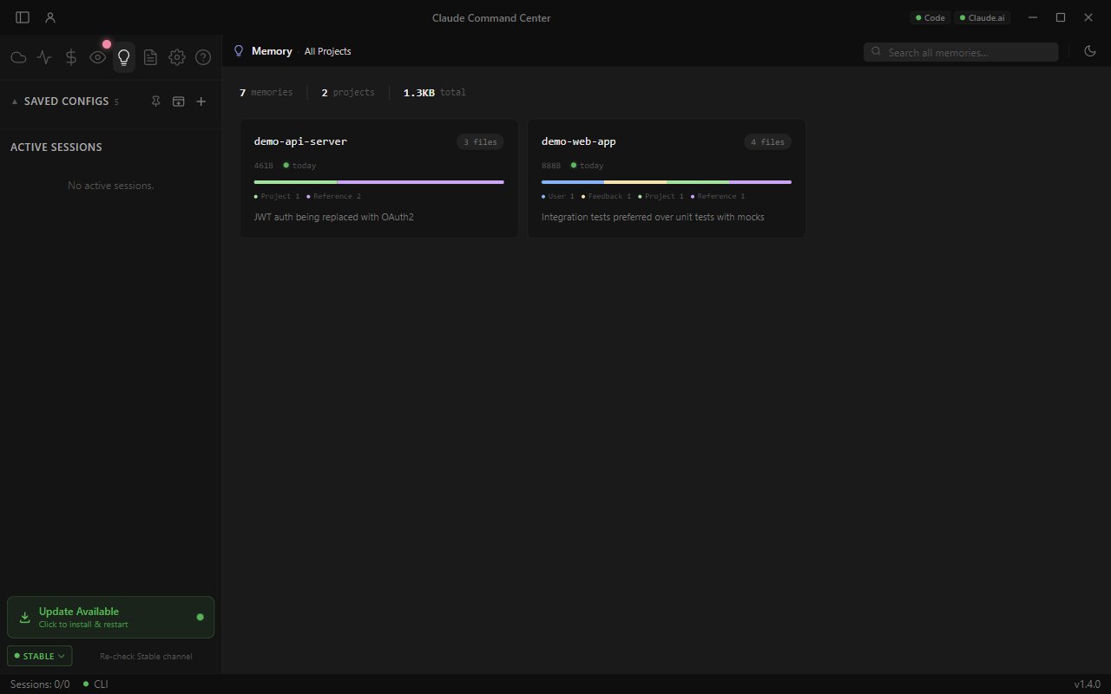Click demo-api-server memory type color bar
The width and height of the screenshot is (1111, 694).
[x=378, y=182]
